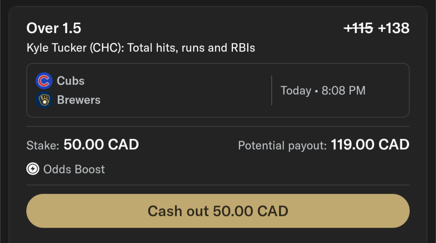Tap the 119.00 CAD payout amount
The width and height of the screenshot is (436, 243).
(x=370, y=144)
